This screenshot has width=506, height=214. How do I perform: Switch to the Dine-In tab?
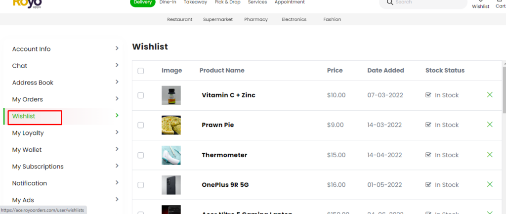168,2
